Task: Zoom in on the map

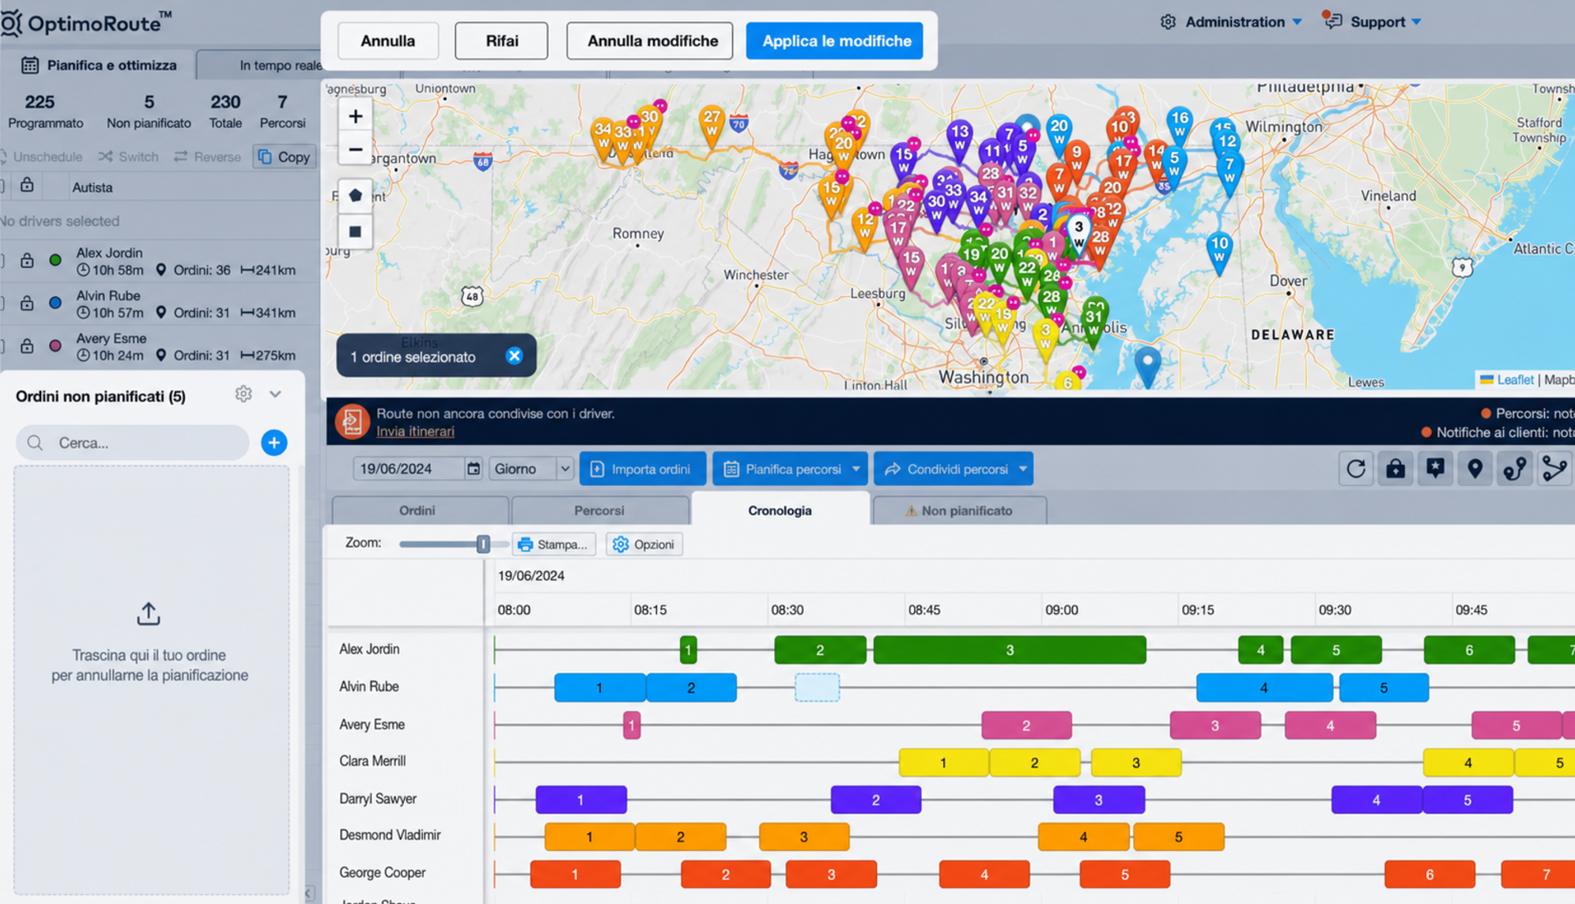Action: tap(355, 116)
